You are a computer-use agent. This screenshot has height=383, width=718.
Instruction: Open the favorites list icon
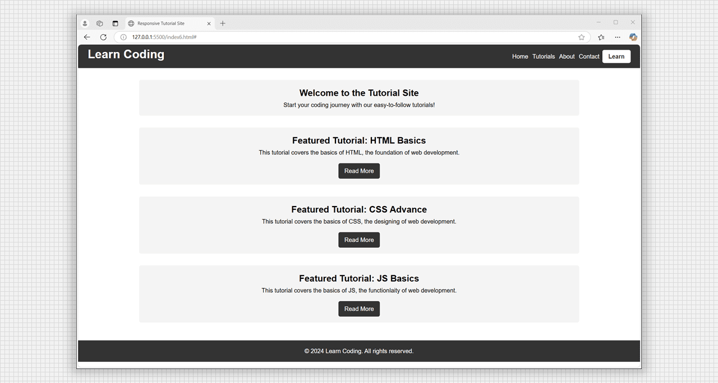point(601,38)
